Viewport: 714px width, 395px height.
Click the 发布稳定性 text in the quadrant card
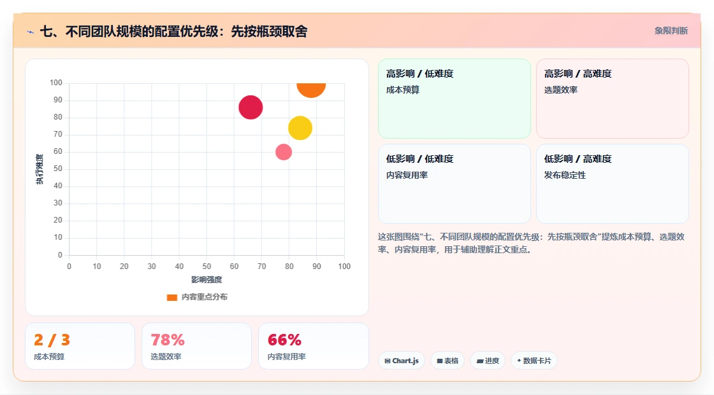(565, 175)
